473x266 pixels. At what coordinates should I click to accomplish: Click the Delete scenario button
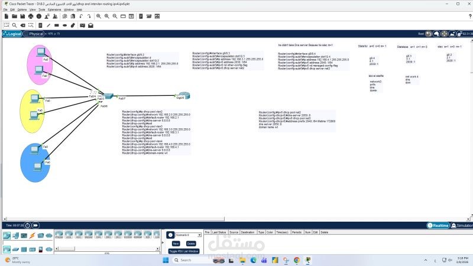[191, 244]
